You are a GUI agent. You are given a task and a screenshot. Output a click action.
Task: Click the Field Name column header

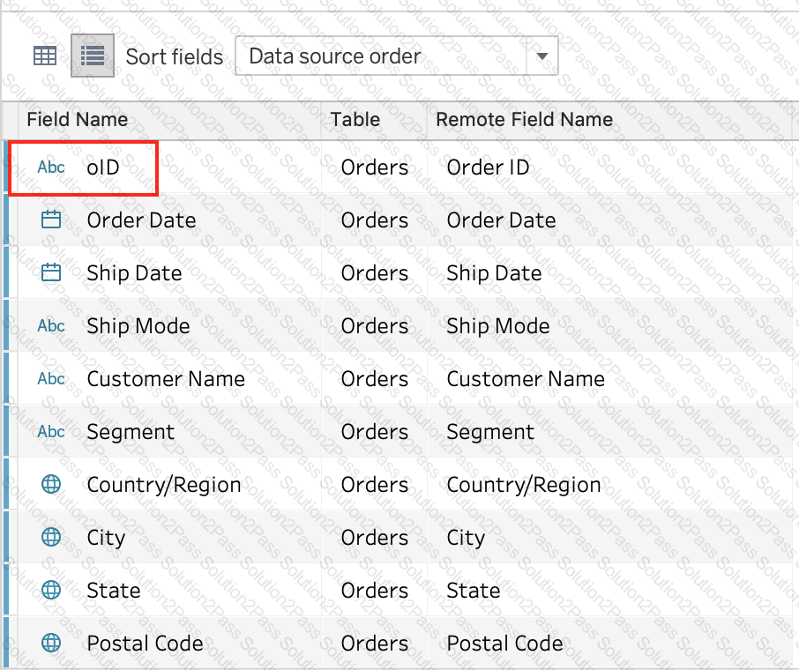[78, 120]
